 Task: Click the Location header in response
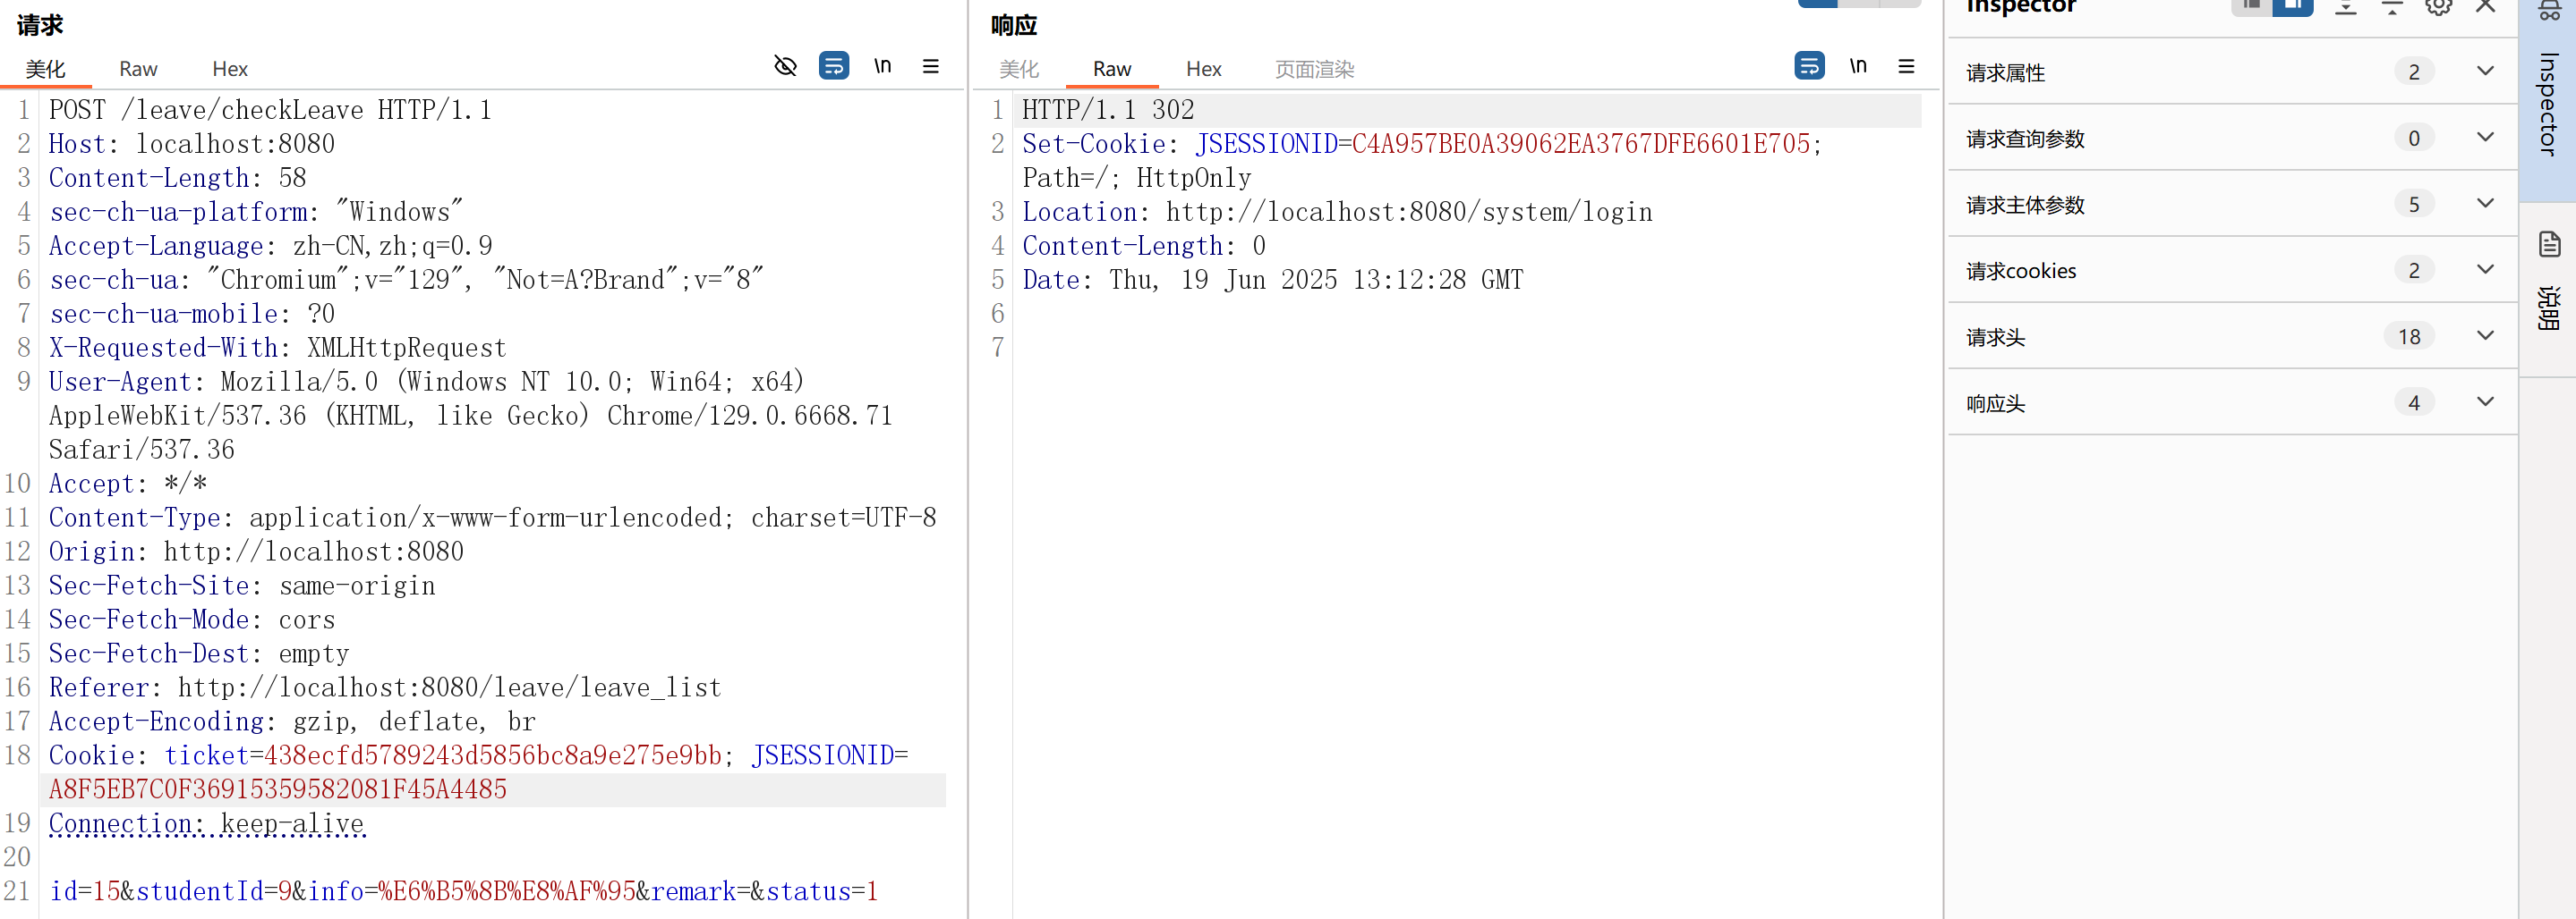(1337, 212)
